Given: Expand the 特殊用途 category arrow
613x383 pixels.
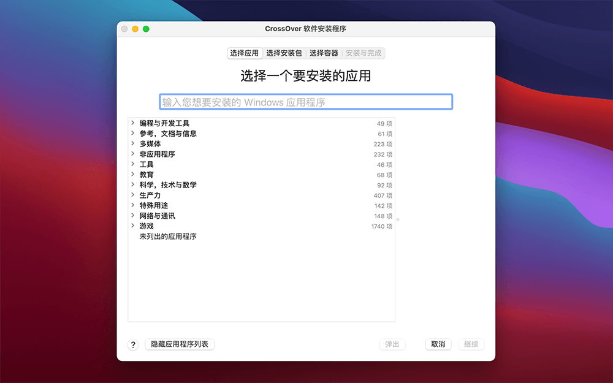Looking at the screenshot, I should pos(132,205).
